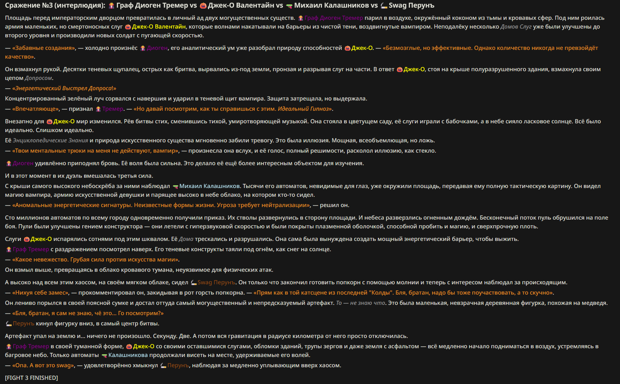Click the cigarette icon before title's Swag Перунъ
Viewport: 620px width, 384px height.
[384, 6]
